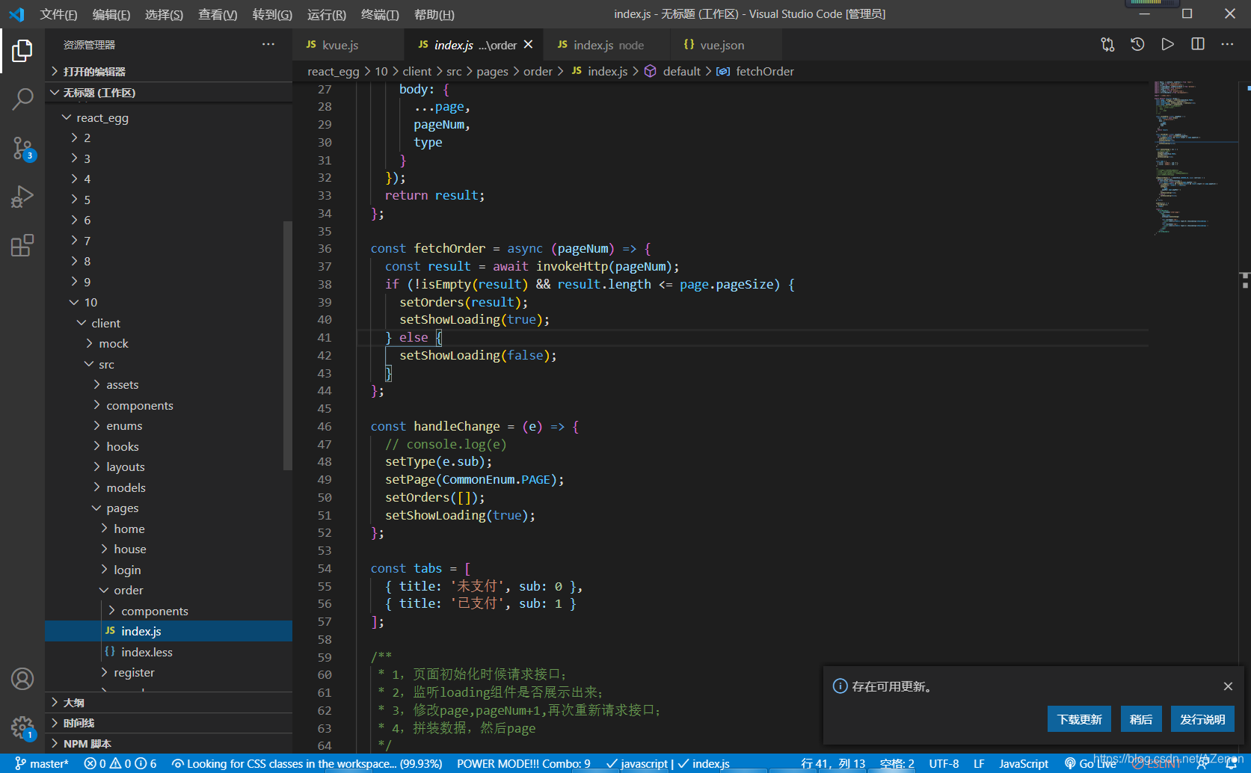
Task: Open the index.less file
Action: coord(168,652)
